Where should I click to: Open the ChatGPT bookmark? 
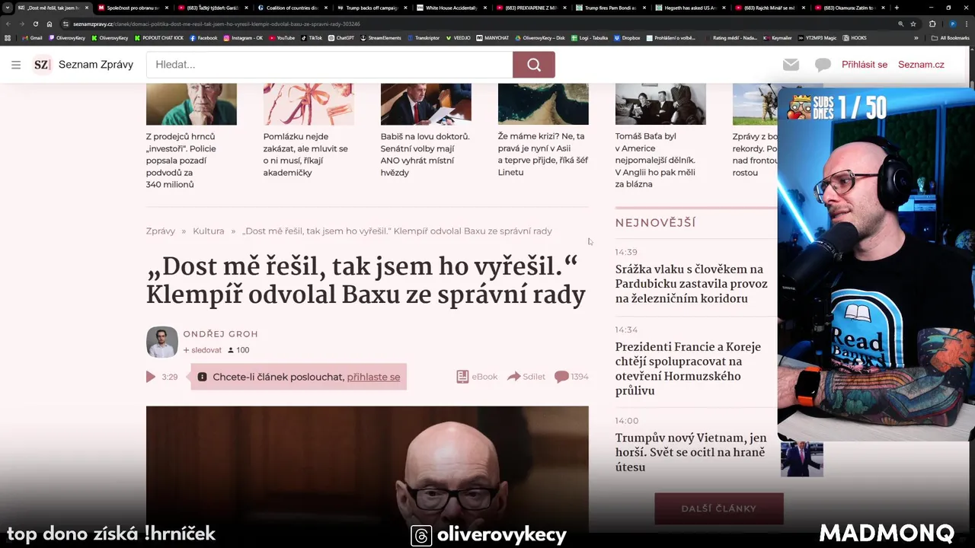341,38
